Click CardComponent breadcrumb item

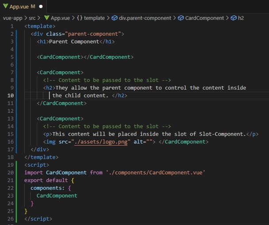click(x=204, y=18)
